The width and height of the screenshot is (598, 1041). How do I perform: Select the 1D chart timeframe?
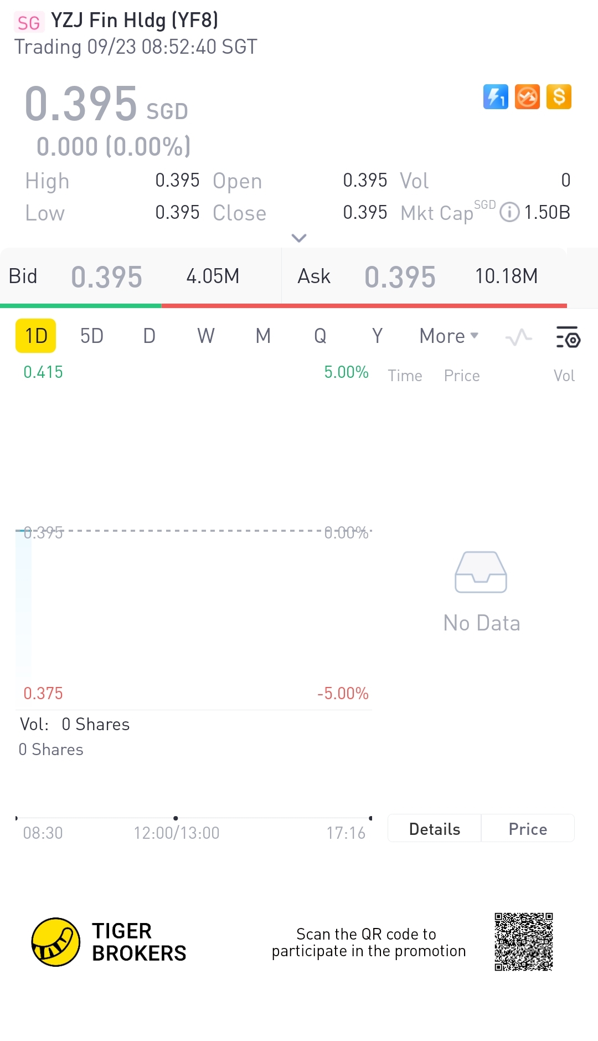point(36,336)
